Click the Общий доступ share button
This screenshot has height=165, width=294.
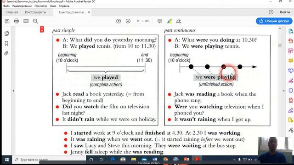coord(274,21)
